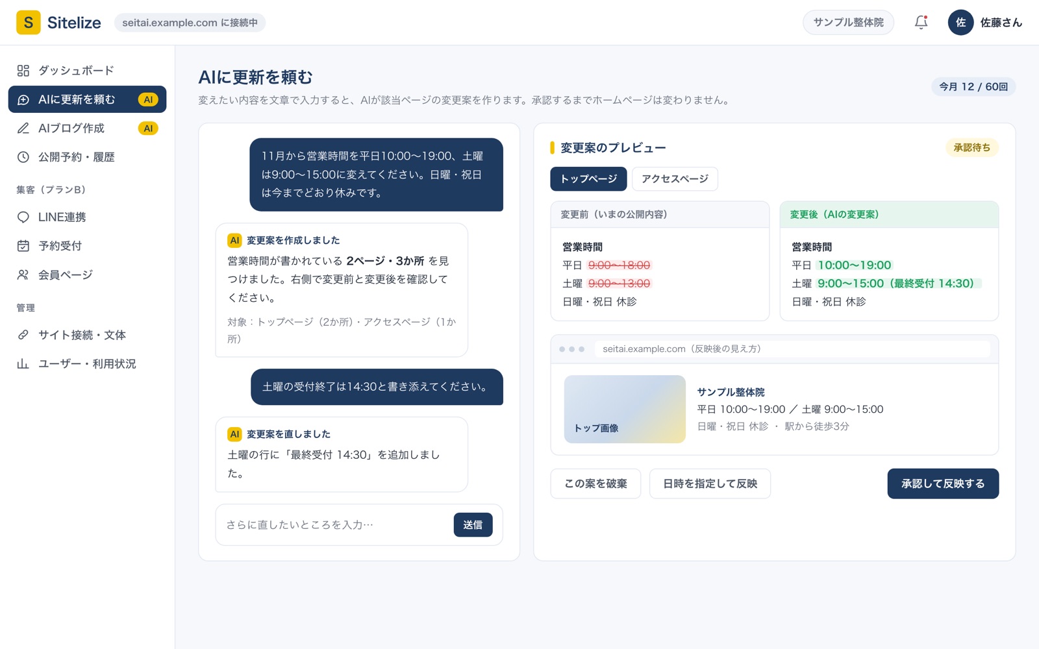Screen dimensions: 1039x649
Task: Click 日時を指定して反映 button
Action: 710,484
